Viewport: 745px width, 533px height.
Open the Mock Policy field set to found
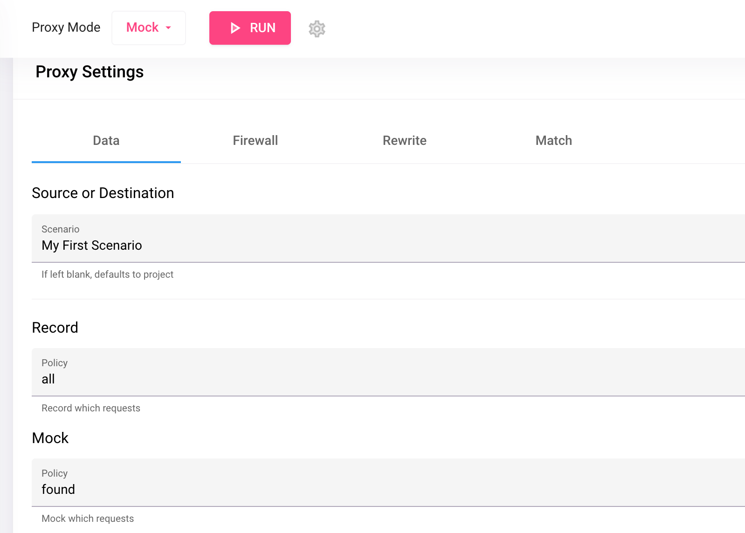[388, 483]
